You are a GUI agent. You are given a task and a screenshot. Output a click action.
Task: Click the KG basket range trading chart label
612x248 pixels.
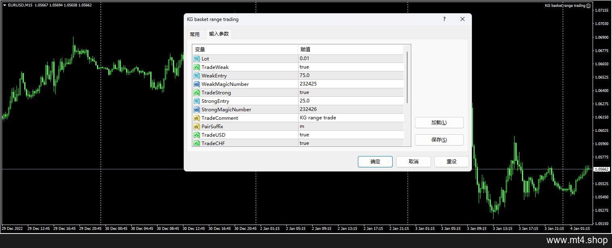click(x=565, y=6)
